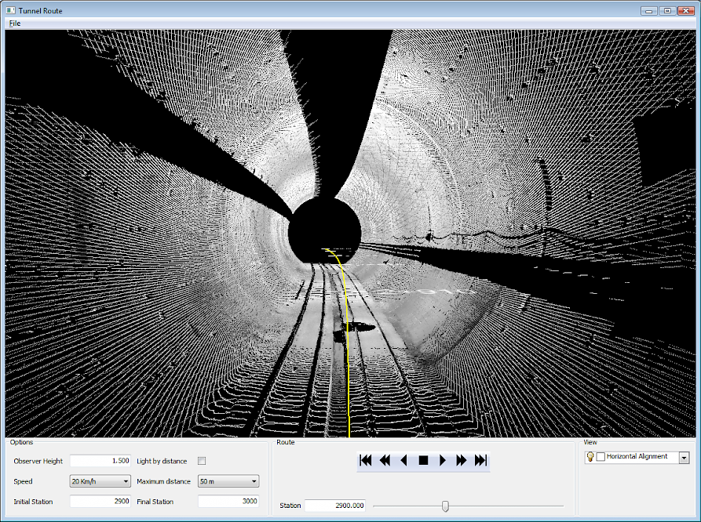
Task: Focus the Final Station field
Action: [x=228, y=502]
